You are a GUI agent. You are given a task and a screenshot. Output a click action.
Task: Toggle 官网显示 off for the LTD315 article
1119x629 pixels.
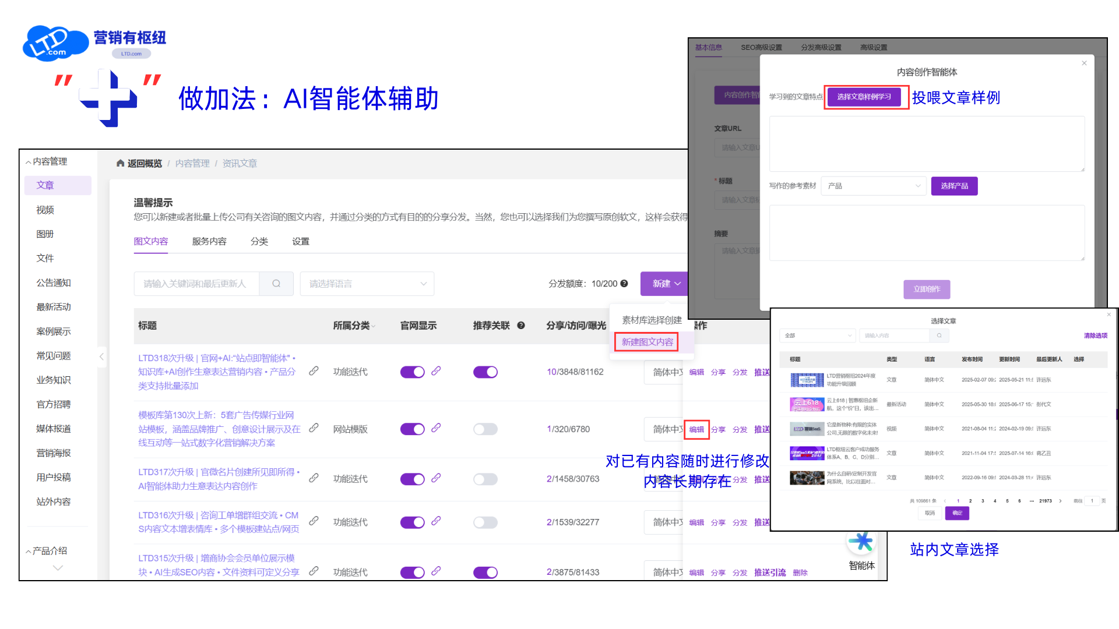412,572
